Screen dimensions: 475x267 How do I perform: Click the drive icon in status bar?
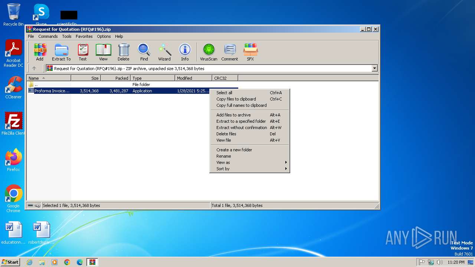click(x=30, y=205)
